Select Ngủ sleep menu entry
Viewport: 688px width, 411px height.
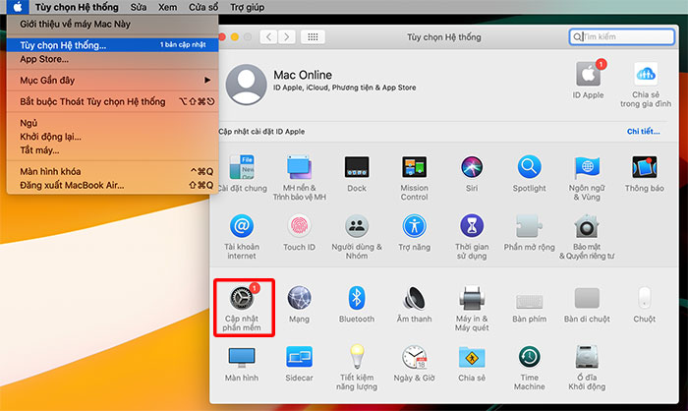(x=113, y=123)
